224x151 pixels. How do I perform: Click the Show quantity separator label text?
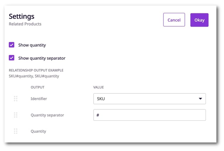pyautogui.click(x=42, y=58)
